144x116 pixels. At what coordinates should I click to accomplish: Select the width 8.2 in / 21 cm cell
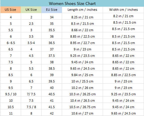(124, 16)
